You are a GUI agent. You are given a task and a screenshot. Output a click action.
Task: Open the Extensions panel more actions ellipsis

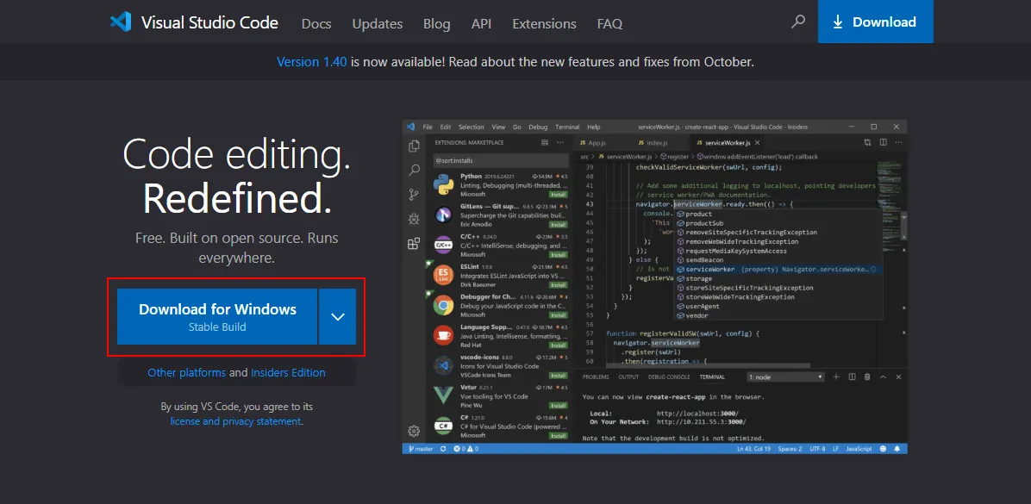pyautogui.click(x=560, y=143)
